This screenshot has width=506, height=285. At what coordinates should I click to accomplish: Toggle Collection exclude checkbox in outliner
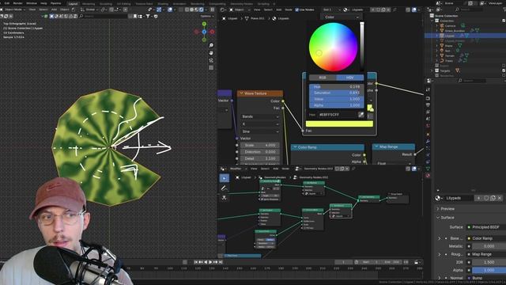pyautogui.click(x=504, y=21)
